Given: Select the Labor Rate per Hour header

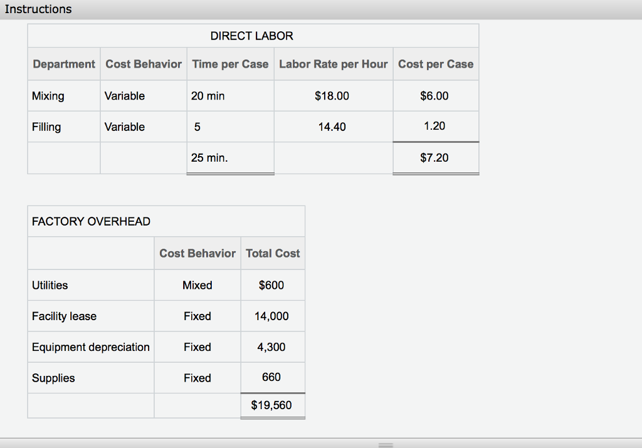Looking at the screenshot, I should coord(333,63).
